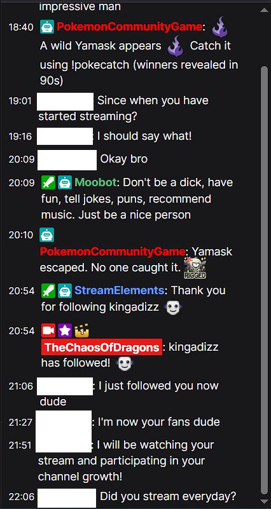Open the Moobot username profile card
Viewport: 271px width, 509px height.
pyautogui.click(x=95, y=182)
